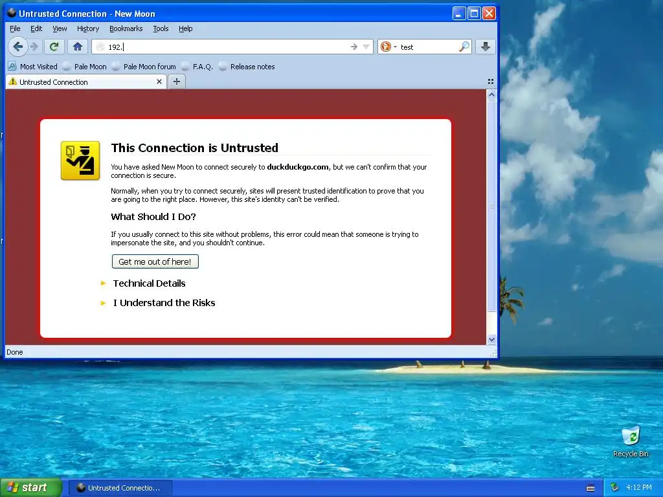663x497 pixels.
Task: Click the network tray icon
Action: click(x=615, y=488)
